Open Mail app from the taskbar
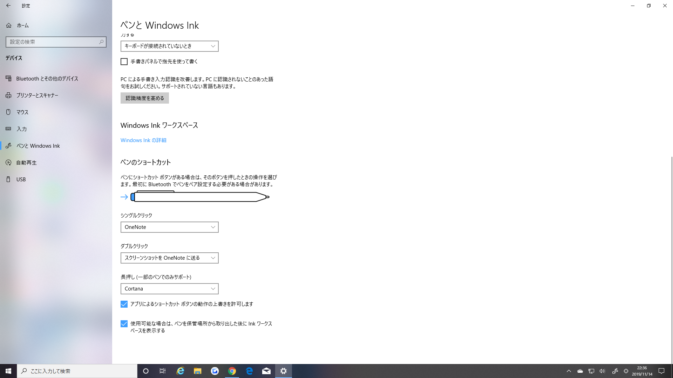The image size is (673, 378). pyautogui.click(x=266, y=371)
